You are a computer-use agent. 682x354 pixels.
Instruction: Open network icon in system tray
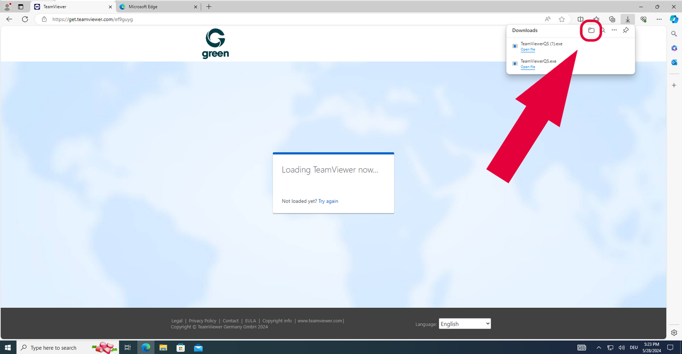[610, 348]
